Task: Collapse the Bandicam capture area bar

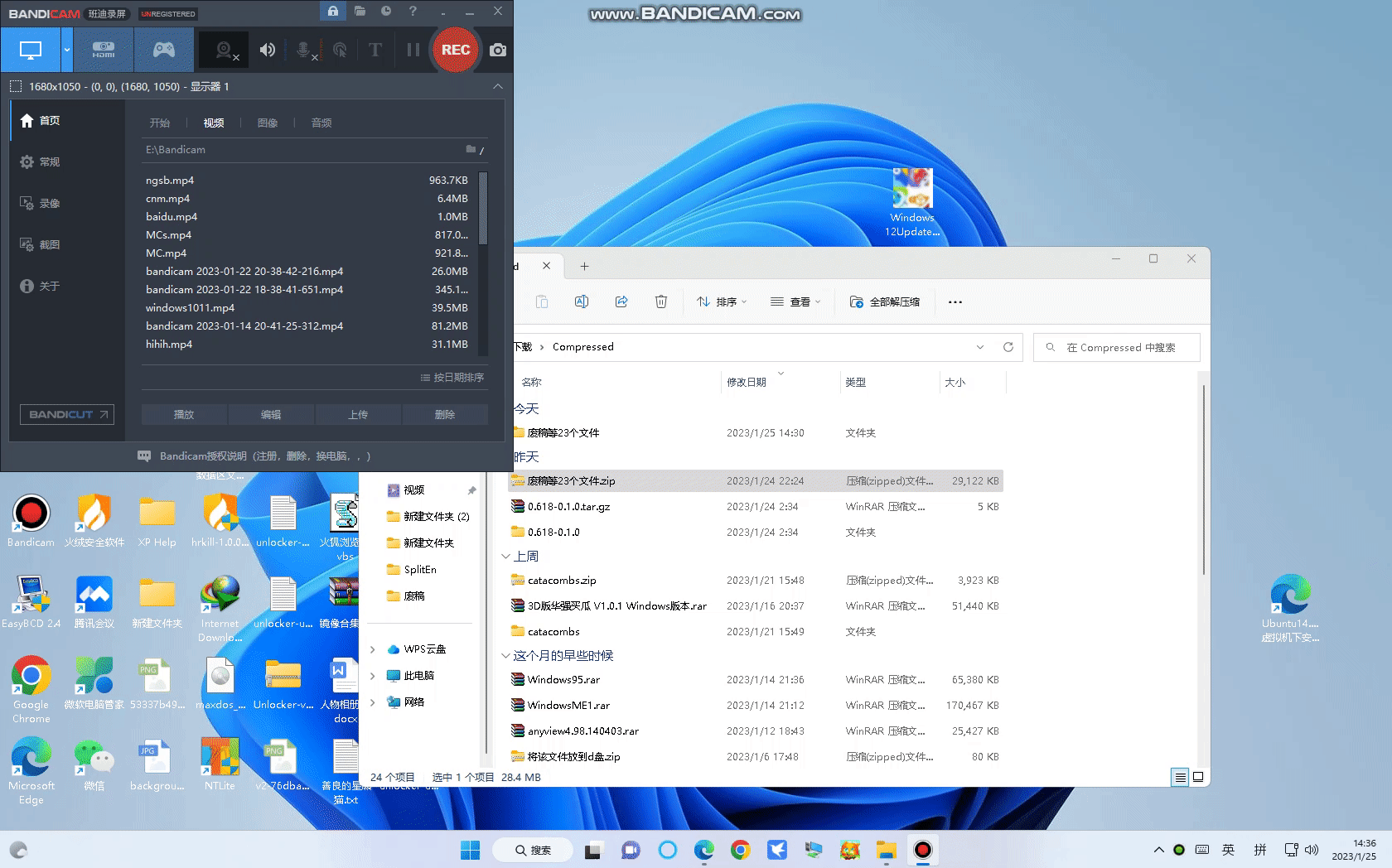Action: click(x=497, y=86)
